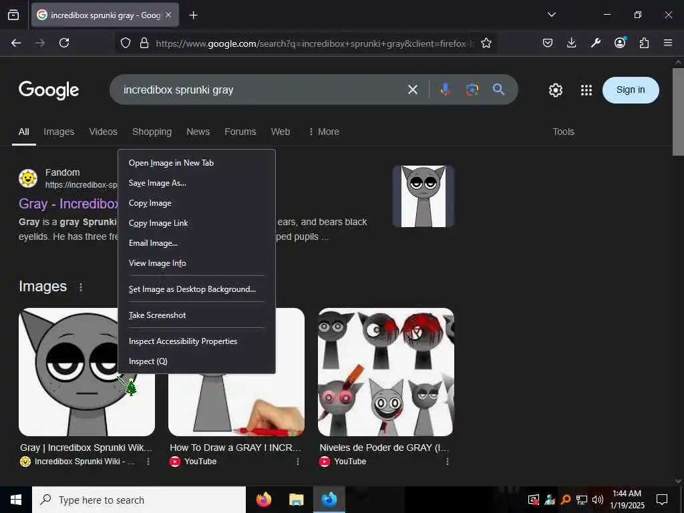Open the Tools search options
The width and height of the screenshot is (684, 513).
(x=563, y=132)
